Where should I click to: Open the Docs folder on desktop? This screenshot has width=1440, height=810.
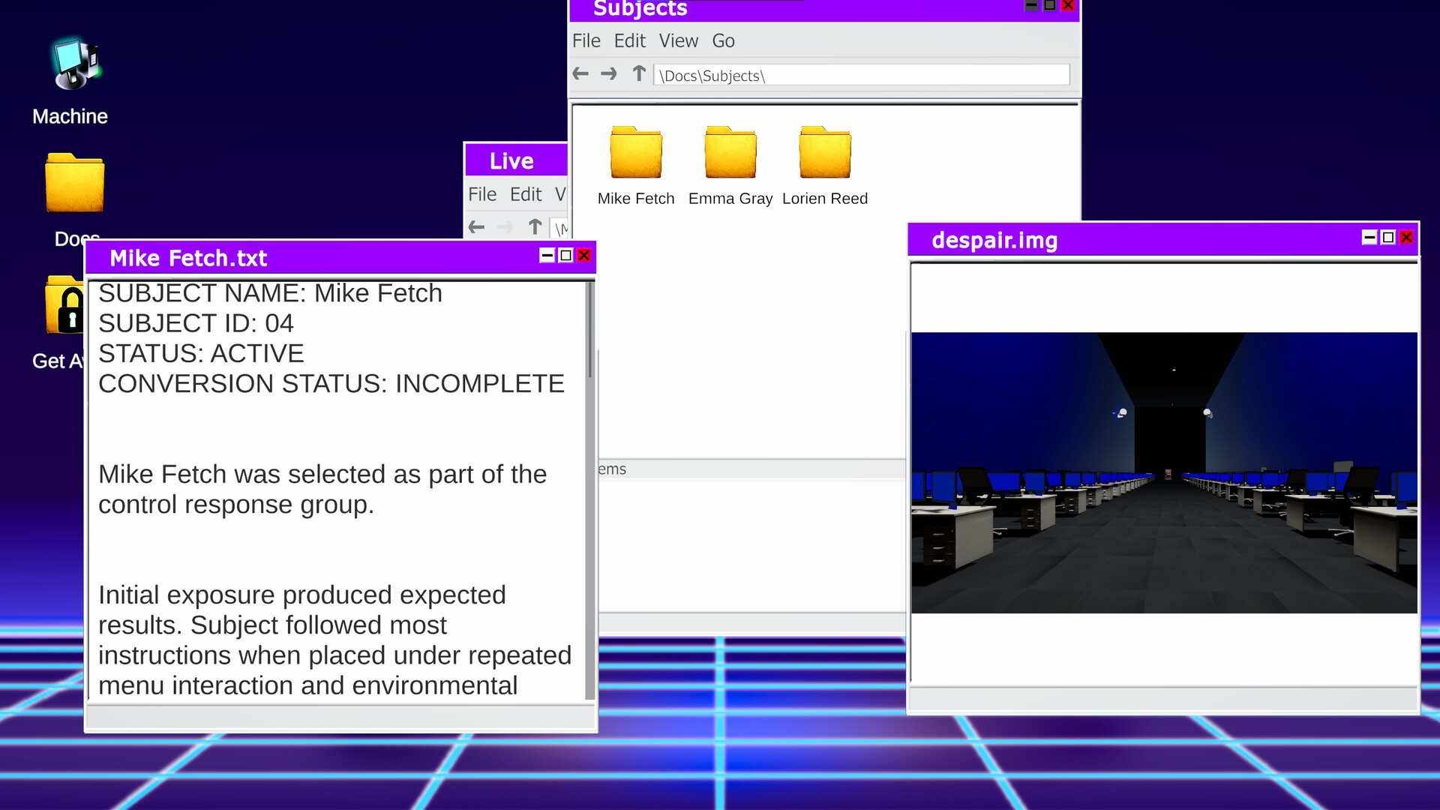click(x=74, y=183)
